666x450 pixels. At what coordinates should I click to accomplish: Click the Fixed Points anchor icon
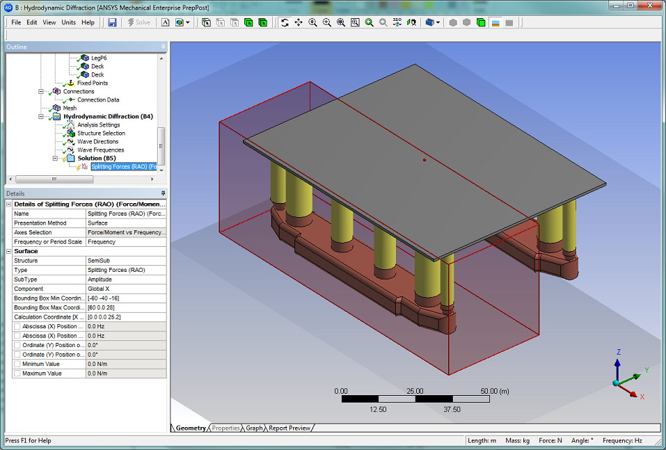click(70, 83)
